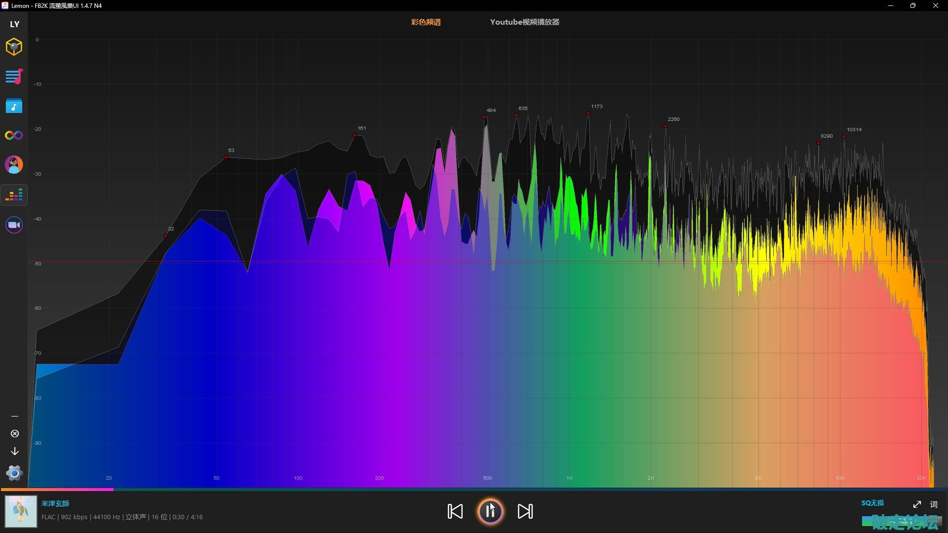
Task: Open the video camera sidebar icon
Action: pos(14,225)
